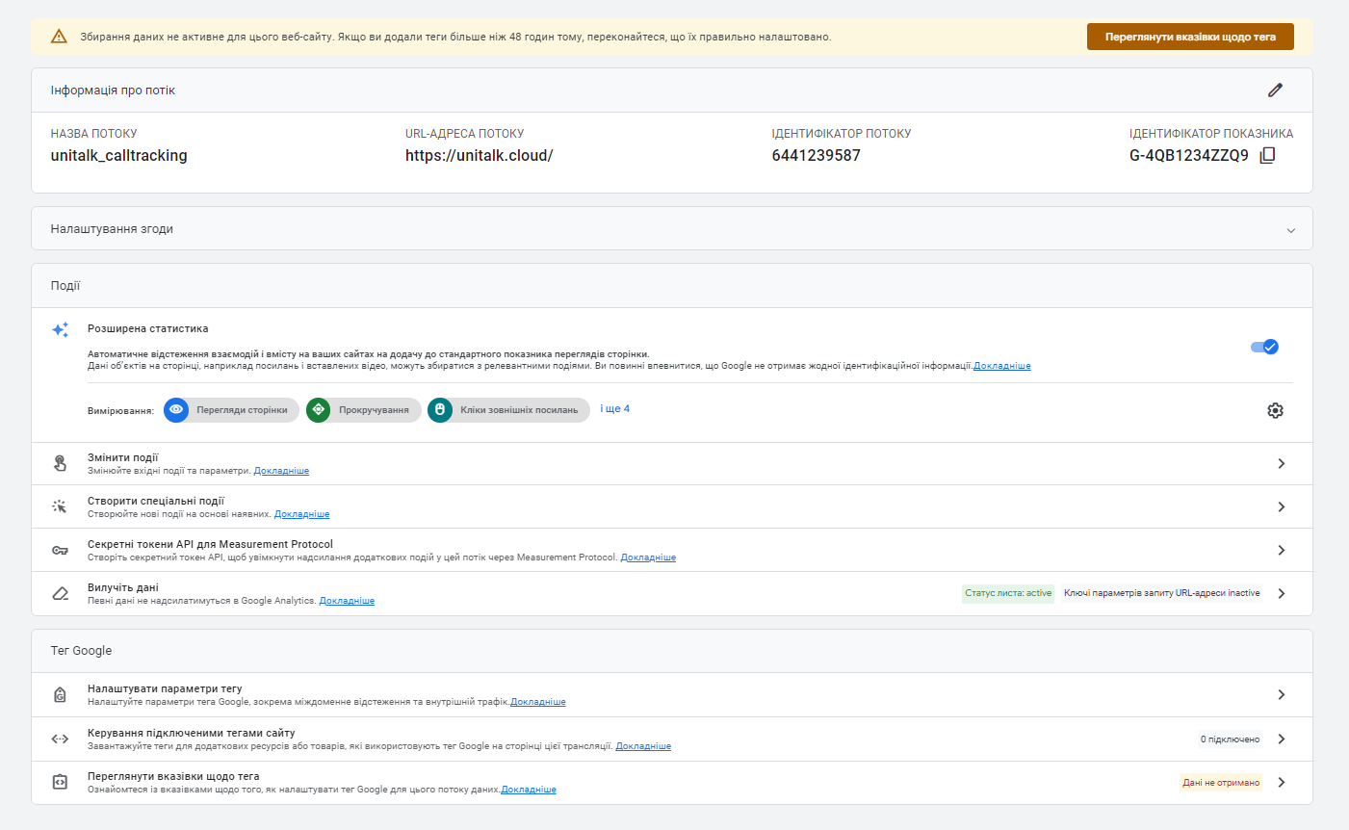Click the Перегляди сторінки measurement chip
Image resolution: width=1349 pixels, height=830 pixels.
pyautogui.click(x=231, y=410)
